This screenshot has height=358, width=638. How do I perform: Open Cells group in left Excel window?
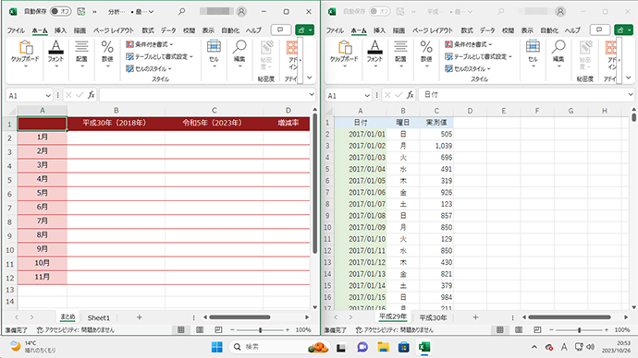214,54
